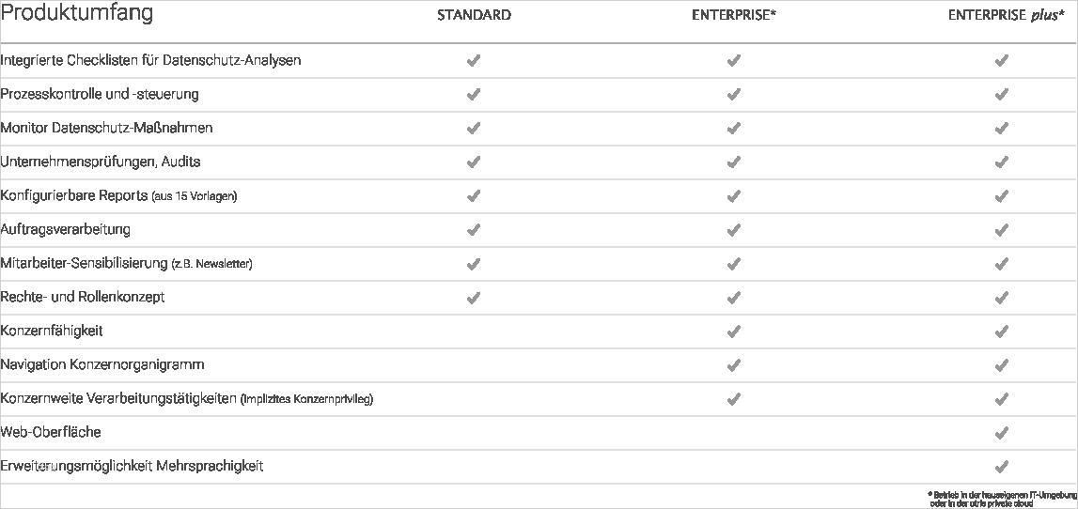
Task: Click Enterprise checkmark for Konfigurierbare Reports
Action: point(734,196)
